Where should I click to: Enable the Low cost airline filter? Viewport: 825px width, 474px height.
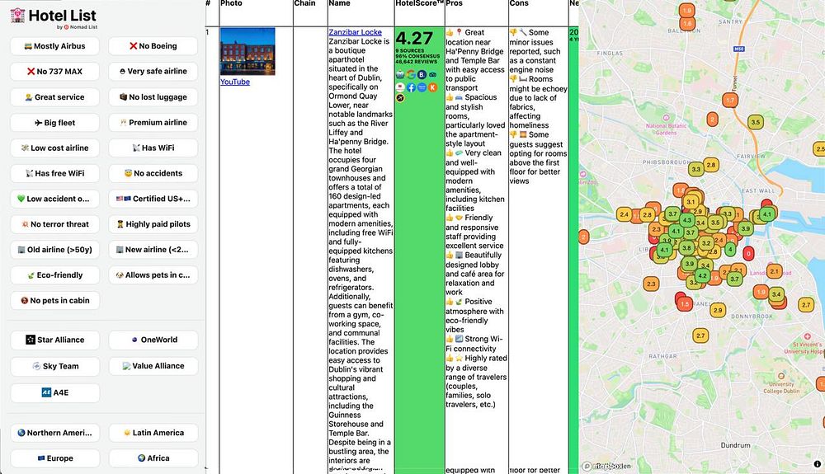(x=54, y=148)
